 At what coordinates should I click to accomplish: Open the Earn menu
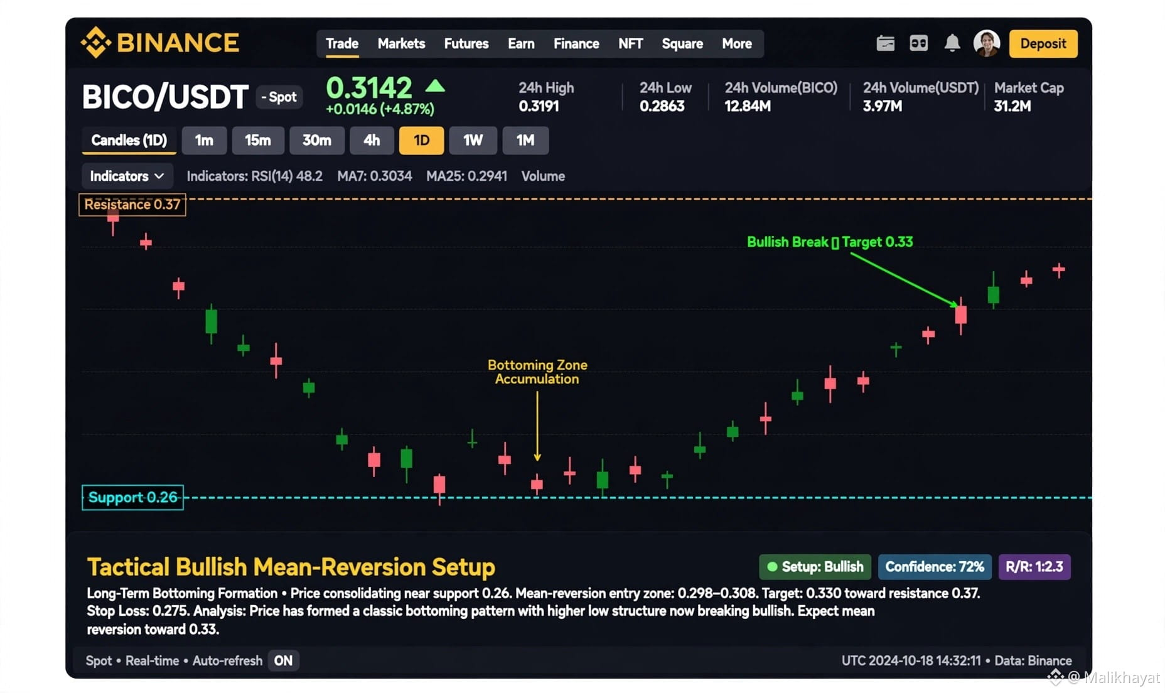click(x=521, y=43)
